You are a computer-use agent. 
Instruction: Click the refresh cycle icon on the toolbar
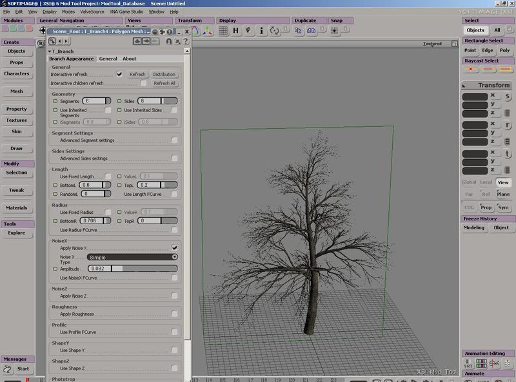(x=275, y=32)
